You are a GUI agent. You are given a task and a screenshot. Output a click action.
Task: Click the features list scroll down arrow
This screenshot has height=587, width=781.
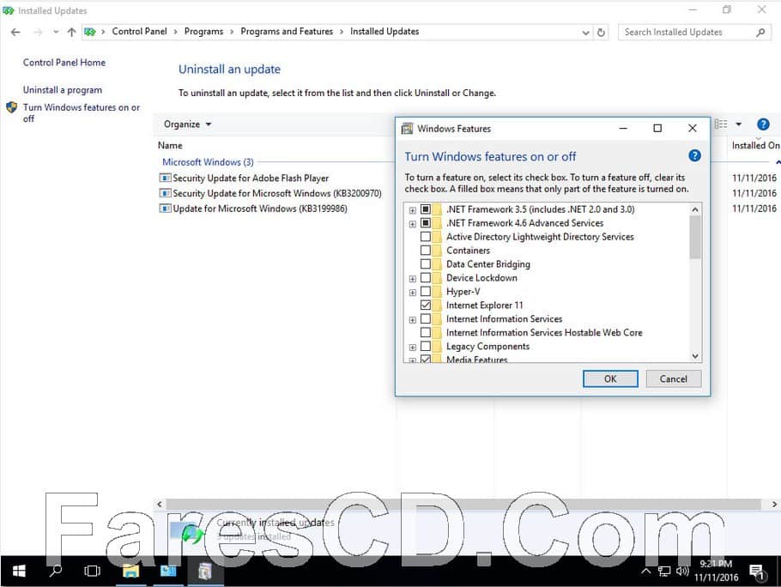pyautogui.click(x=695, y=356)
